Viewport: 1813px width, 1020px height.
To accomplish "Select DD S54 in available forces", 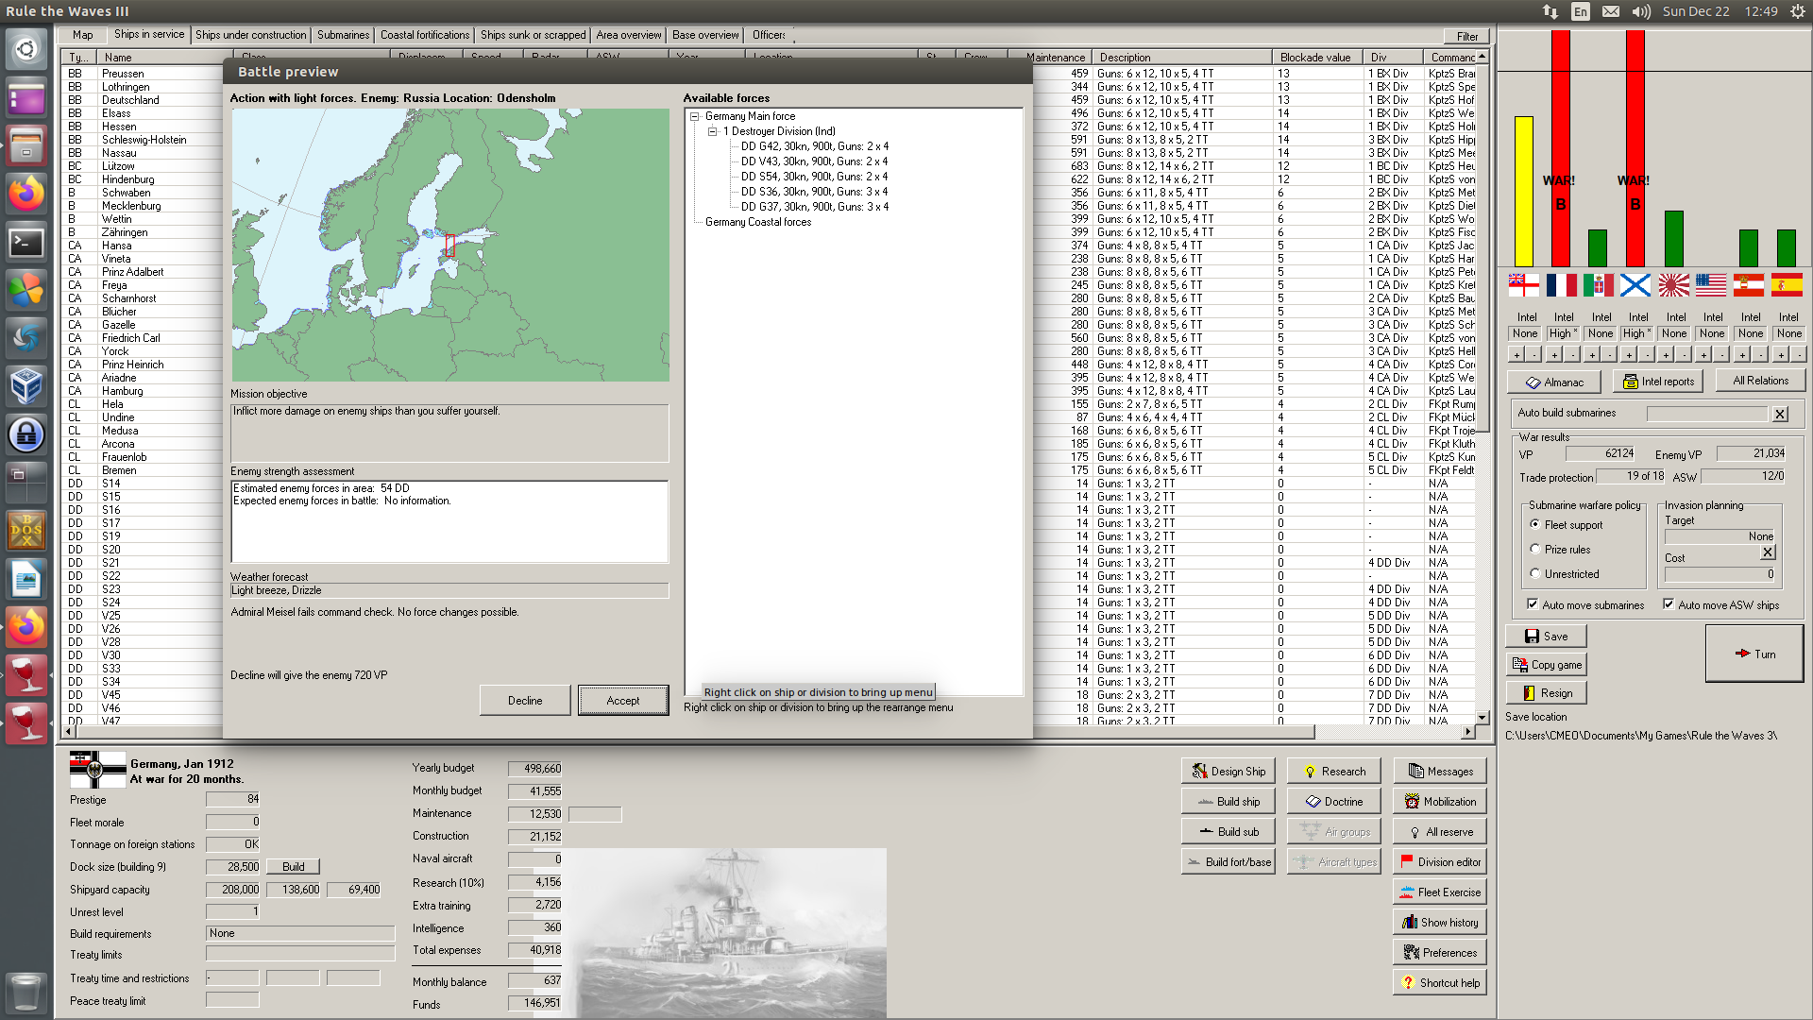I will click(814, 177).
